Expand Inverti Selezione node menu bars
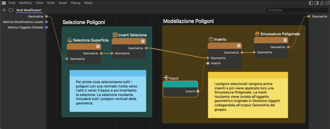The width and height of the screenshot is (330, 129). pyautogui.click(x=143, y=41)
